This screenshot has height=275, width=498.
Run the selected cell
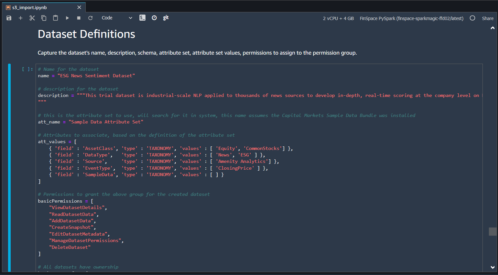(x=67, y=18)
